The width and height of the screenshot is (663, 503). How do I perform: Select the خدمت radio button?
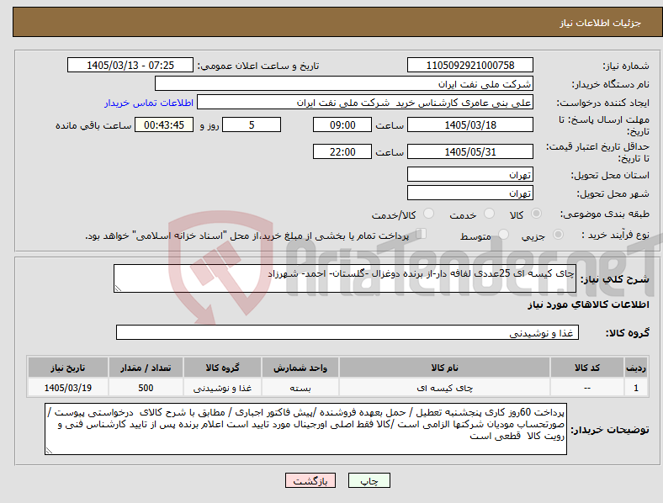(489, 214)
